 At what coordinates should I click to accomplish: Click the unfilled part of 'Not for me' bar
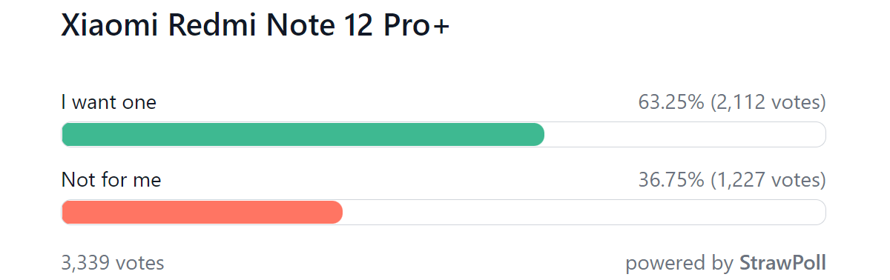tap(584, 213)
